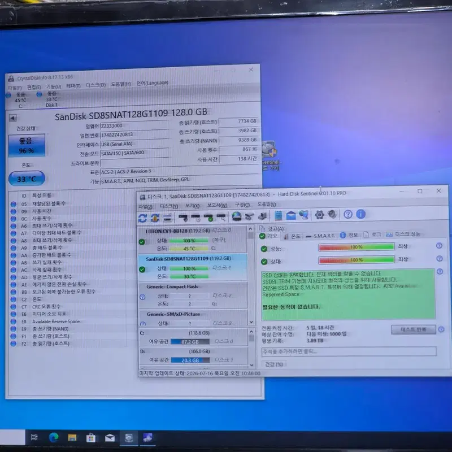Click the disk icon with clock in Sentinel toolbar
This screenshot has width=452, height=452.
pos(195,217)
